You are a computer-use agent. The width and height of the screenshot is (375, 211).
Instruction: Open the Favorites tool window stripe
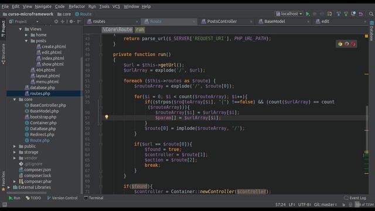pos(3,182)
